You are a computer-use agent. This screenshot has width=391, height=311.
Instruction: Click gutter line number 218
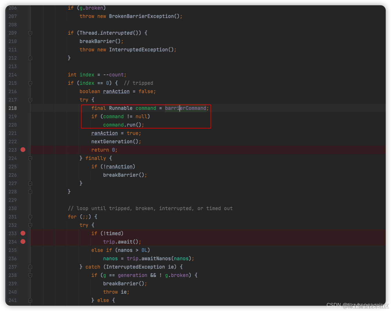[x=13, y=108]
